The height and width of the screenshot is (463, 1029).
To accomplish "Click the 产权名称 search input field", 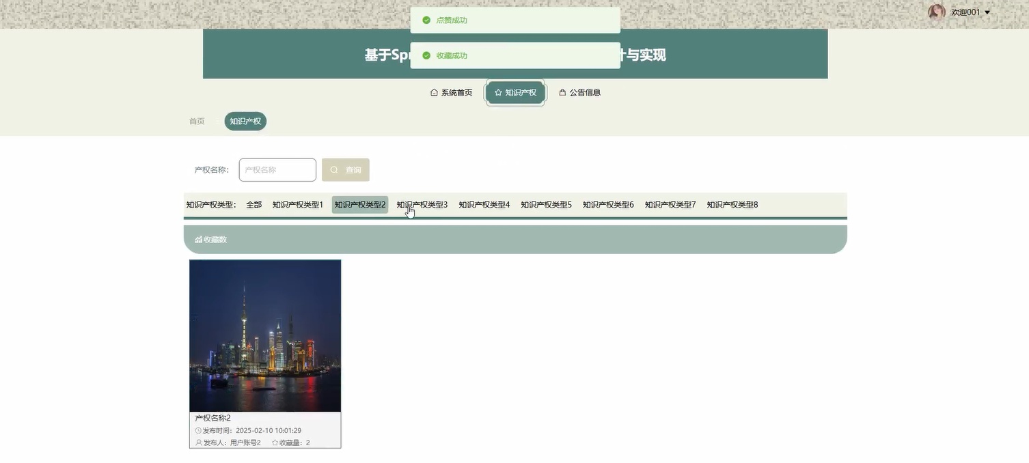I will point(277,169).
